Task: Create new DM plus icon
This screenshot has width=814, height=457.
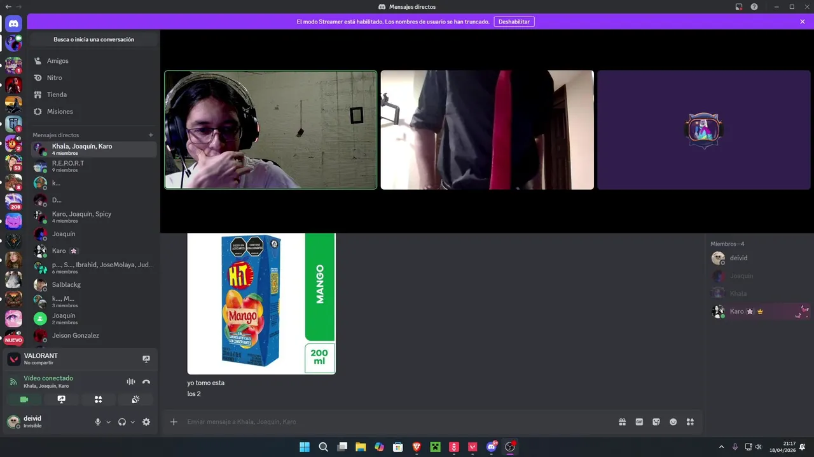Action: (151, 135)
